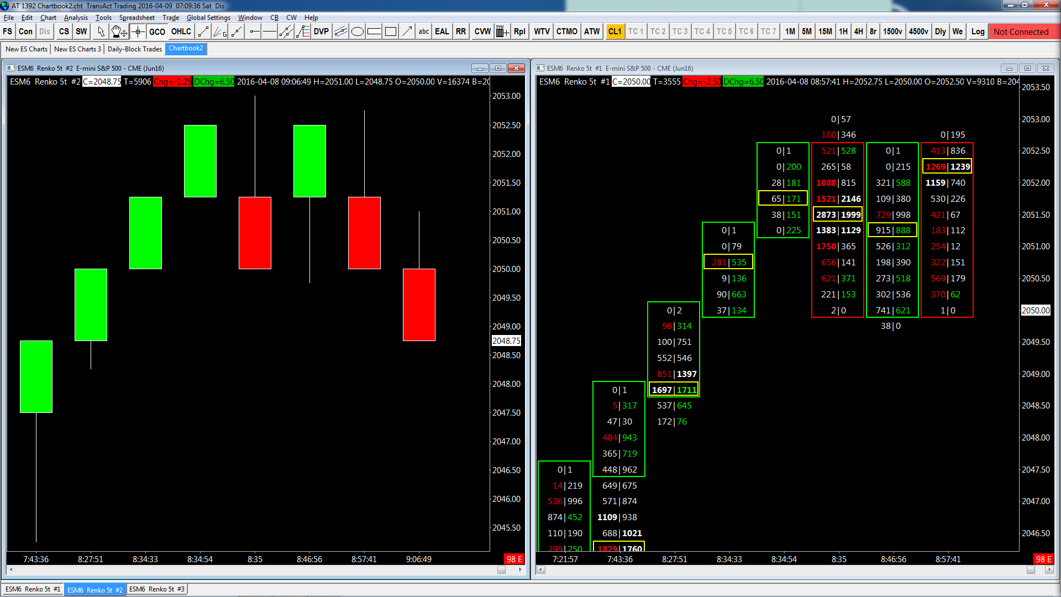This screenshot has height=597, width=1061.
Task: Toggle the OHLC display button
Action: point(181,32)
